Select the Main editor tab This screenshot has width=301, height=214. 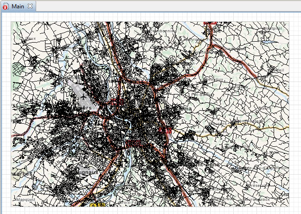coord(18,6)
